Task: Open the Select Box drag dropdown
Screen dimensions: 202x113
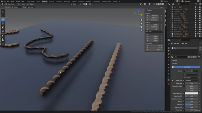Action: [31, 7]
